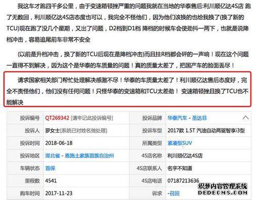Open the 召回 appeal link

[x=174, y=193]
